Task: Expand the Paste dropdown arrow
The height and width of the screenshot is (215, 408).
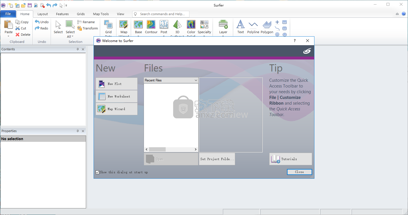Action: click(9, 36)
